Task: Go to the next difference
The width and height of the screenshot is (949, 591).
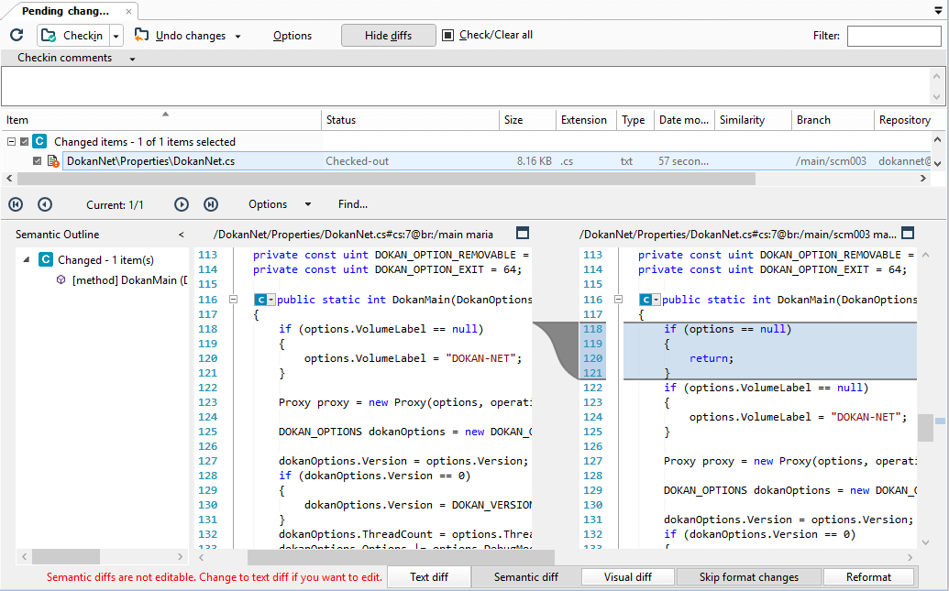Action: click(x=182, y=204)
